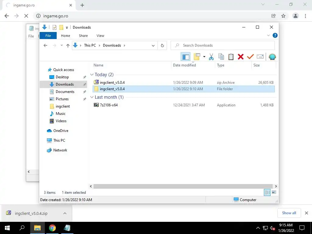Select Pictures in the navigation pane
The height and width of the screenshot is (234, 312).
pyautogui.click(x=62, y=99)
